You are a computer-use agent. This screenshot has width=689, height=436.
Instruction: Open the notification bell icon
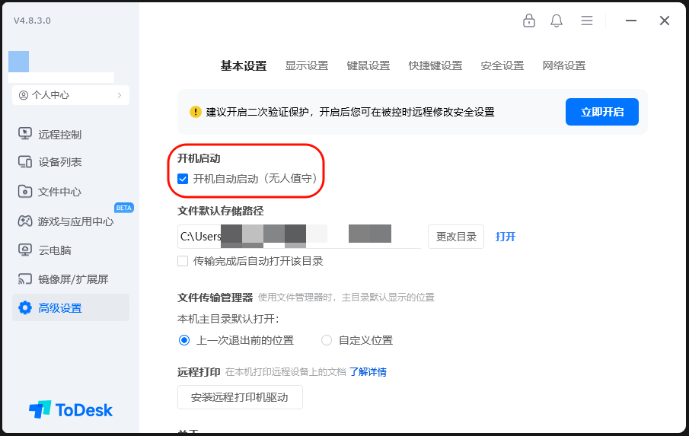click(557, 21)
